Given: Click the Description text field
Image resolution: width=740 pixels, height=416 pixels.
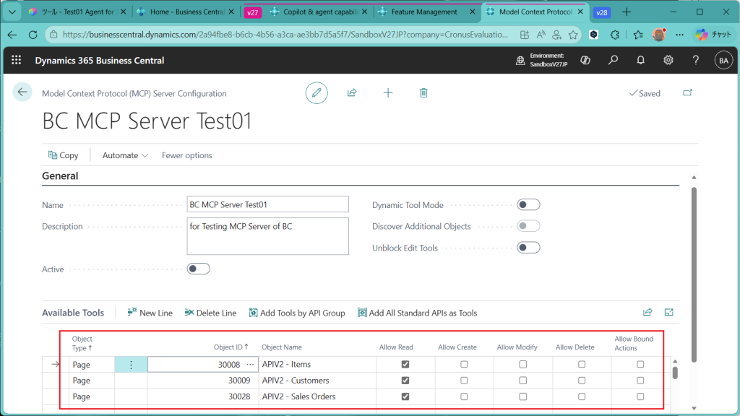Looking at the screenshot, I should tap(267, 236).
